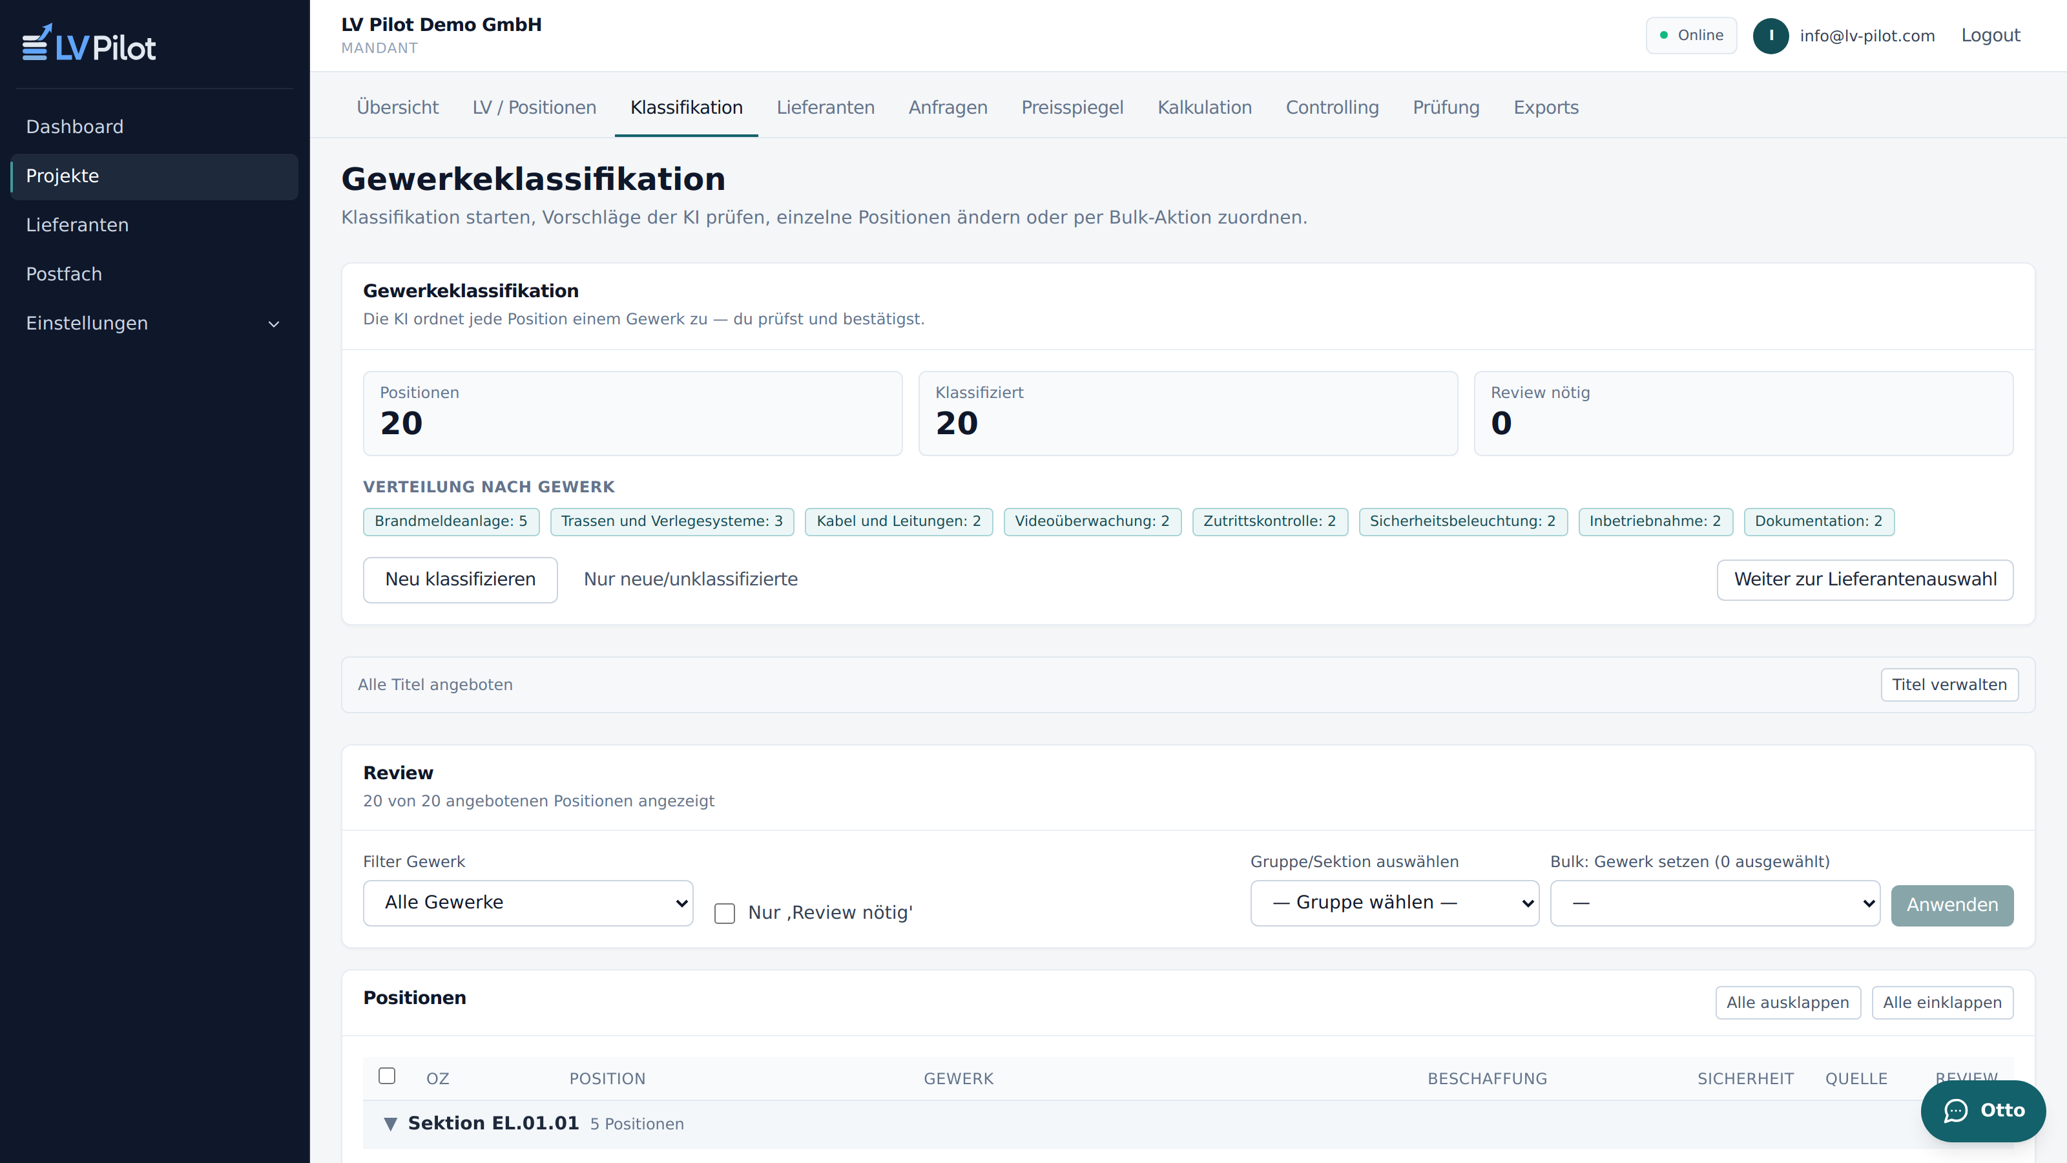Click Alle ausklappen
This screenshot has height=1163, width=2067.
(x=1788, y=1003)
